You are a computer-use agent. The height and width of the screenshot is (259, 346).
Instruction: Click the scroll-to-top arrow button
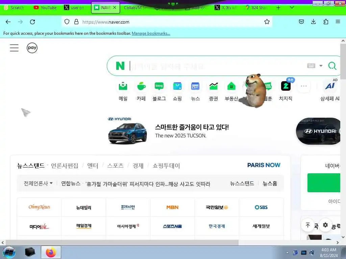coord(307,225)
